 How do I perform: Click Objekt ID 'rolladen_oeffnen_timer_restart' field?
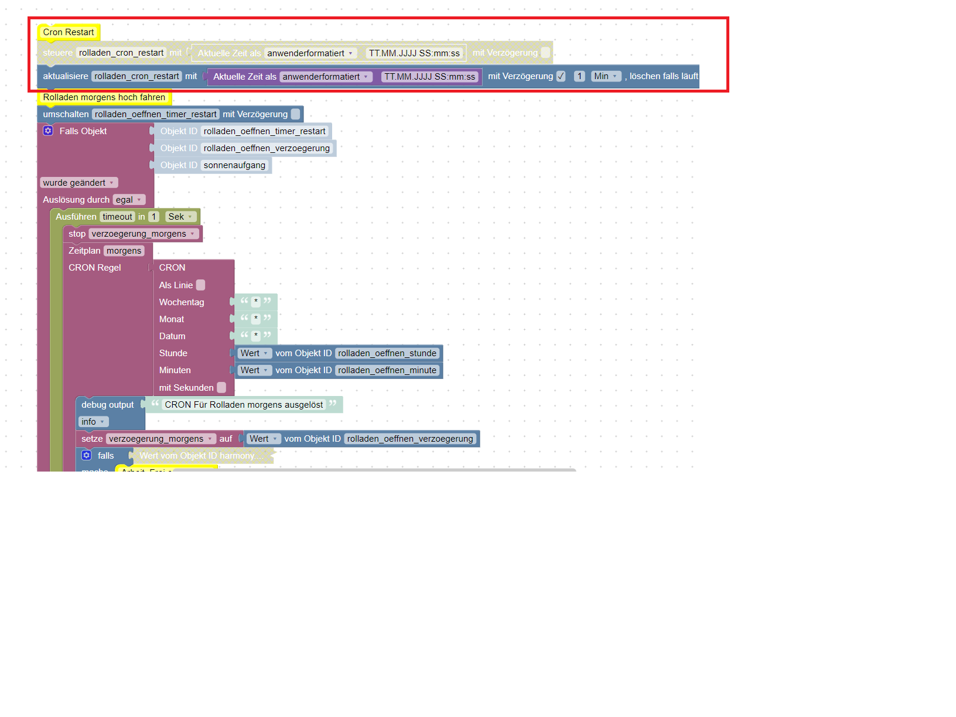[x=264, y=131]
